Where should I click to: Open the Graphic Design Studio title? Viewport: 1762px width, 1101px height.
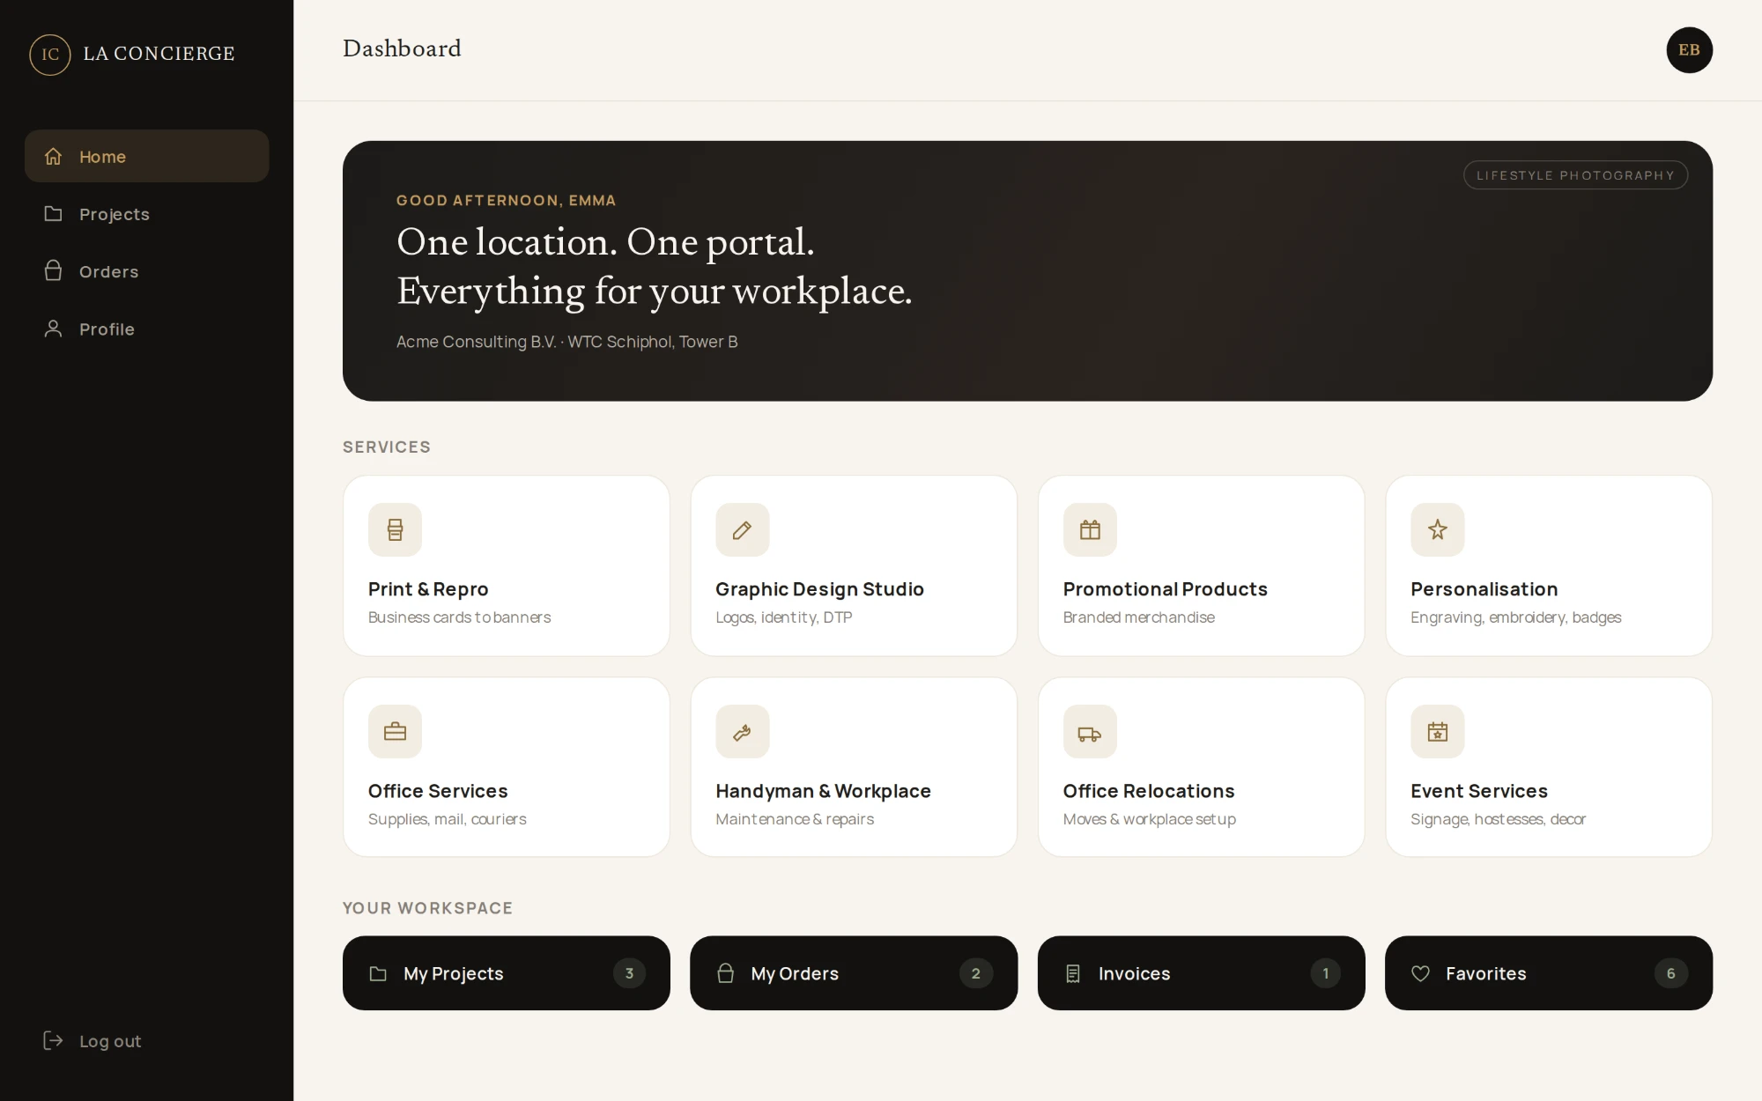click(819, 589)
